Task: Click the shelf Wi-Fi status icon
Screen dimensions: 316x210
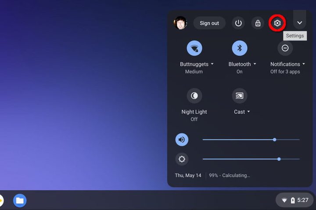Action: [x=284, y=200]
